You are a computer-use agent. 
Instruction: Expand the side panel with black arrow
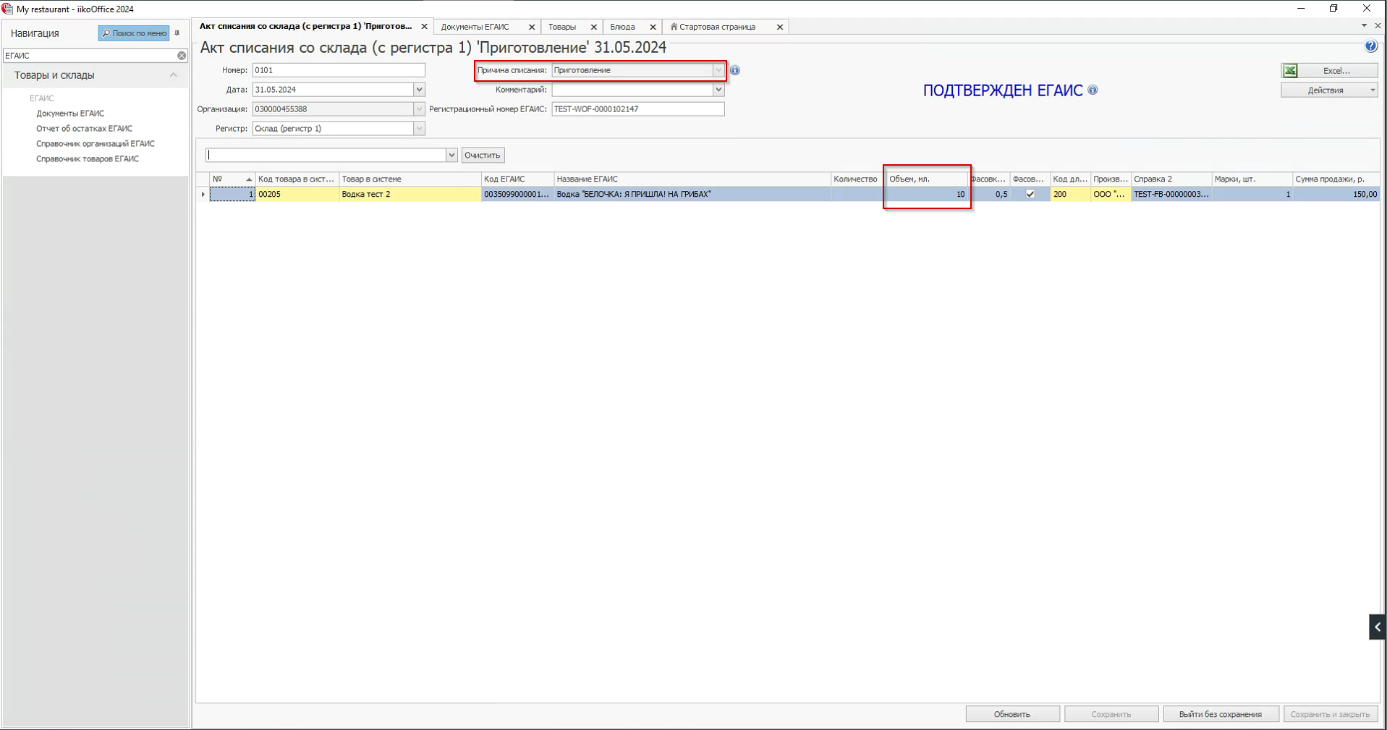[1377, 627]
